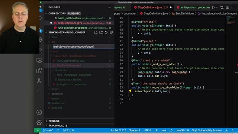
Task: Click unsaved dot on StepDefinitions.java tab
Action: (x=171, y=7)
